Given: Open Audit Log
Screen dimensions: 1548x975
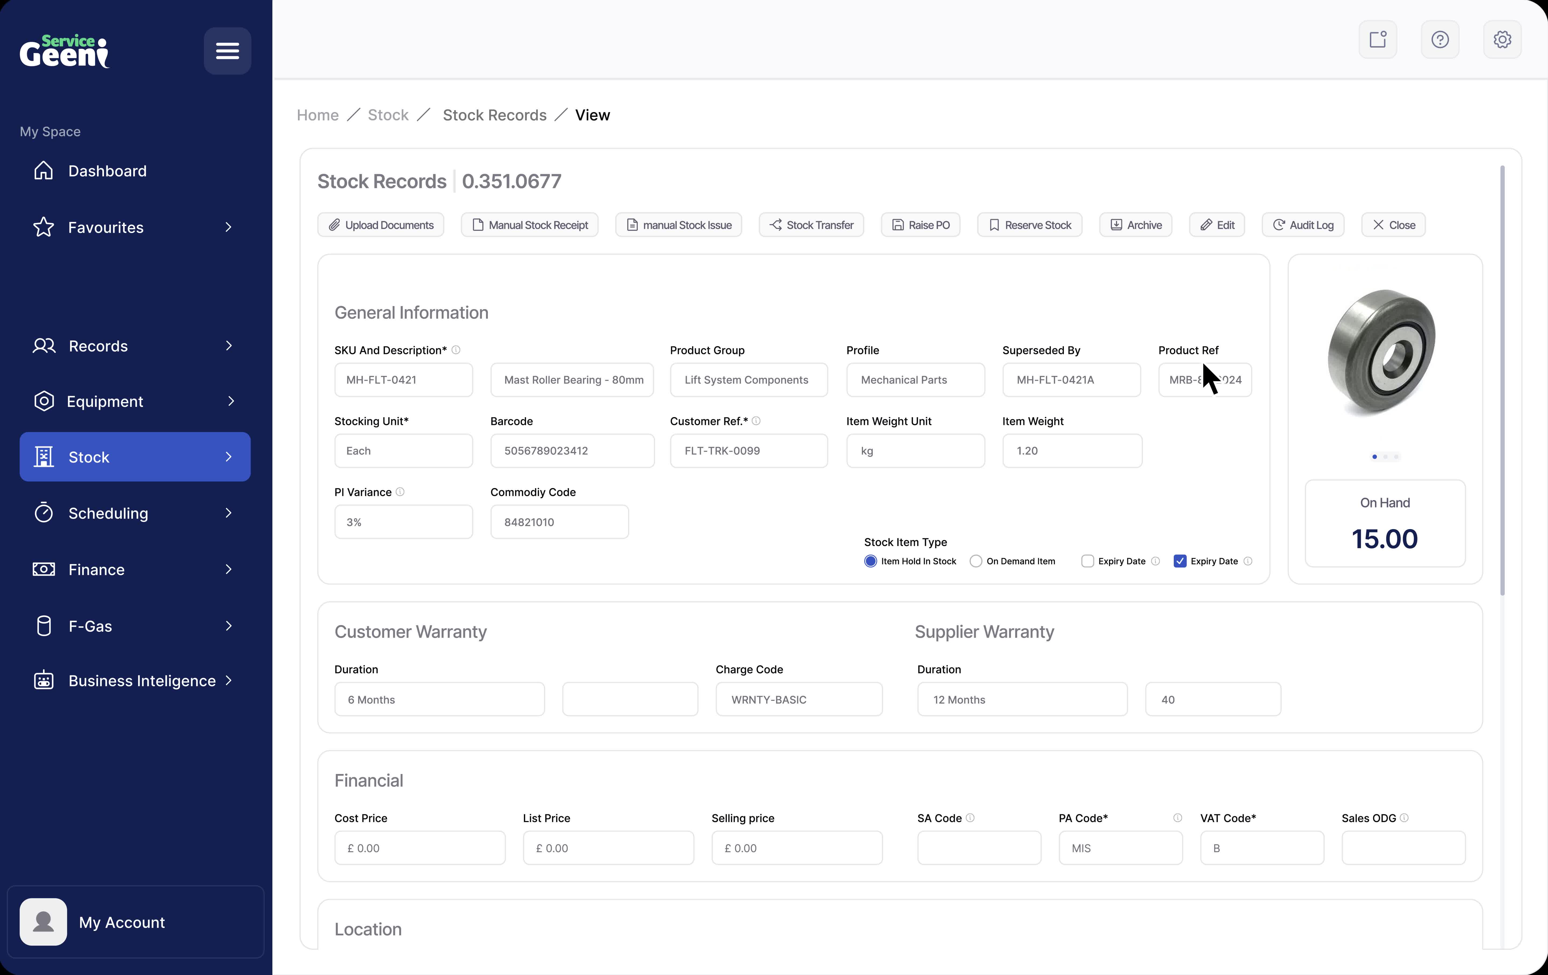Looking at the screenshot, I should tap(1303, 225).
